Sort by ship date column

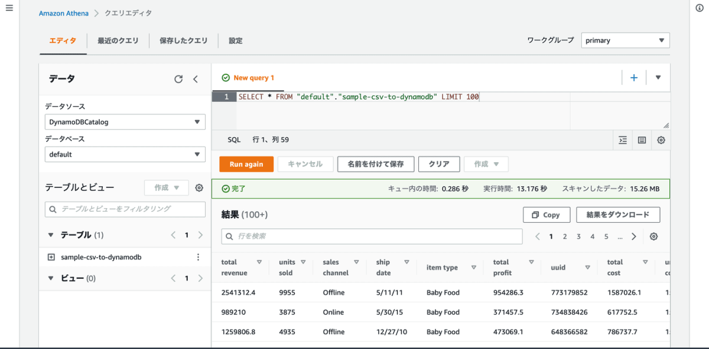click(406, 262)
